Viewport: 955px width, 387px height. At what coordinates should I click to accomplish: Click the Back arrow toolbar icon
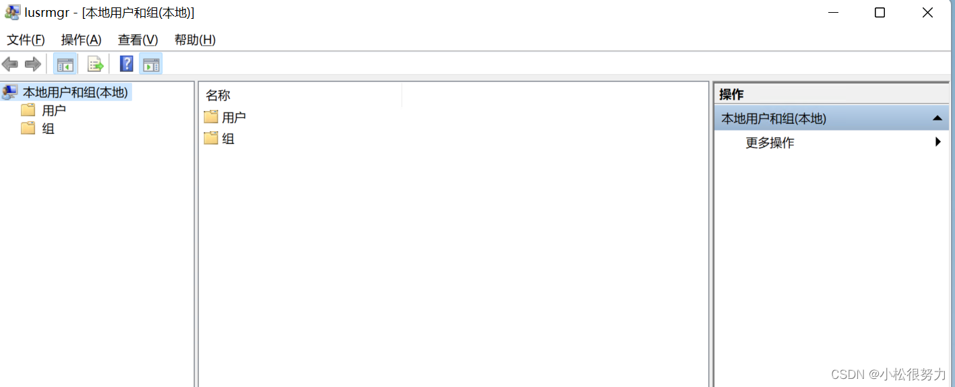tap(10, 65)
